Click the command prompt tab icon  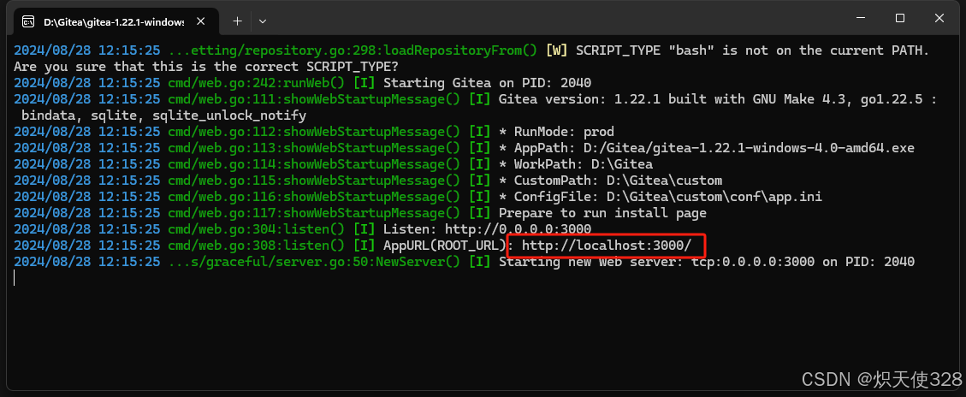[x=28, y=21]
